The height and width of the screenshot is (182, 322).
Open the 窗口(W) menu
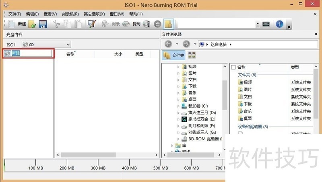point(117,14)
